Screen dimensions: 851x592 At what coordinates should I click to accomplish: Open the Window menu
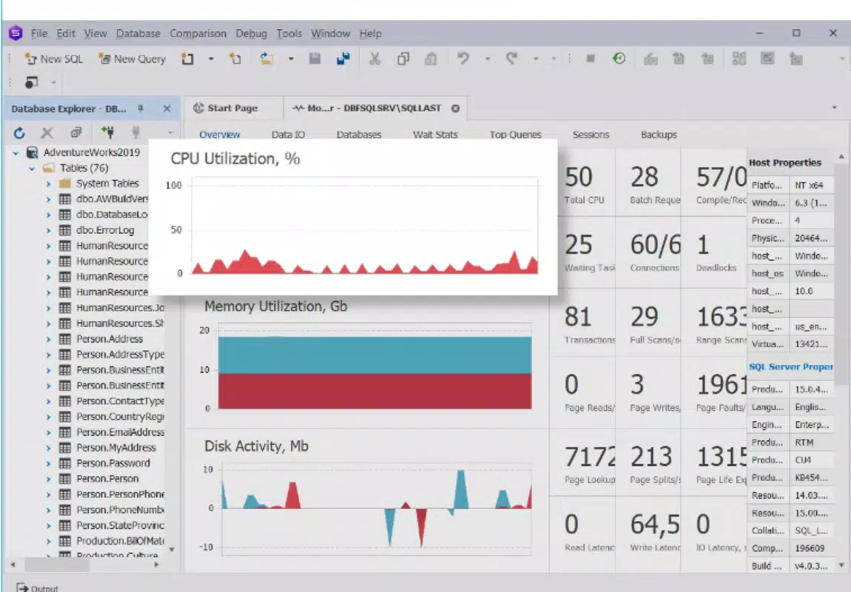click(x=330, y=33)
